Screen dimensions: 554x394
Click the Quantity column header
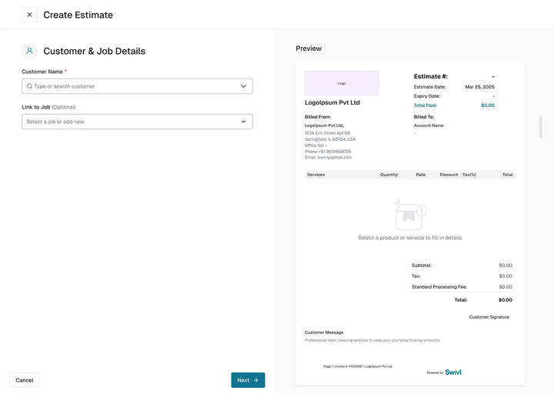(389, 175)
